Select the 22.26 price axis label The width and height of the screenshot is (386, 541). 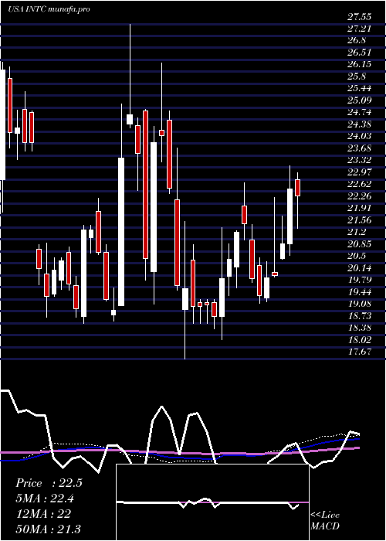[x=359, y=196]
